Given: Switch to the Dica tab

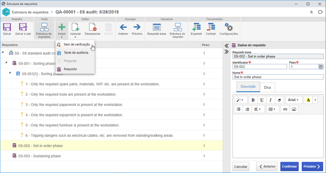Looking at the screenshot, I should coord(267,87).
